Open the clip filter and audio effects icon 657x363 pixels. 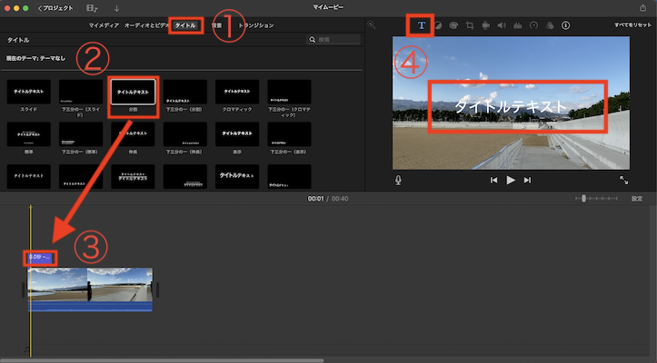point(550,25)
